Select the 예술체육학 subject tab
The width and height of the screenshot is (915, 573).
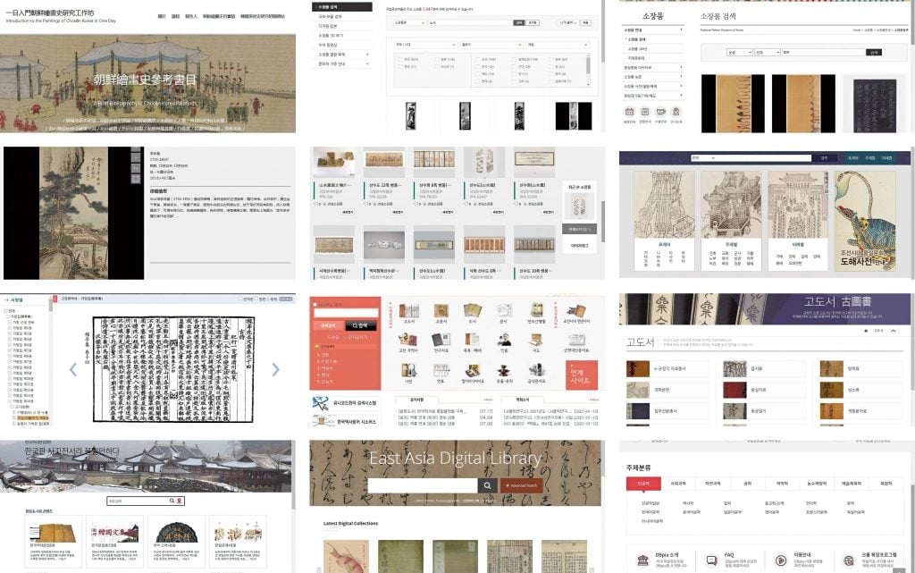[x=852, y=483]
